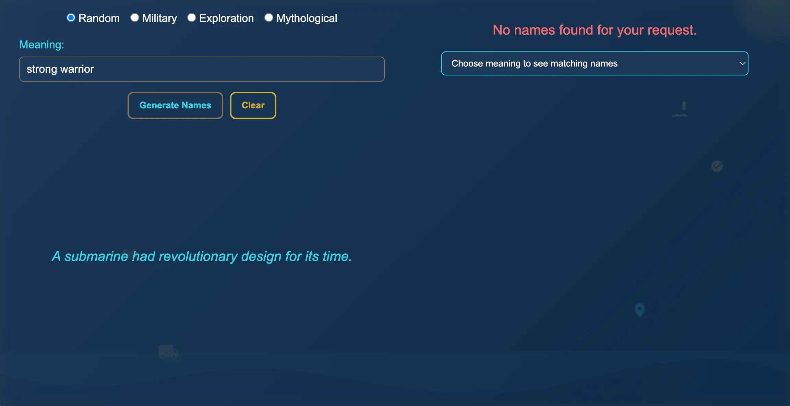This screenshot has height=406, width=790.
Task: Click the Mythological label text
Action: click(307, 18)
